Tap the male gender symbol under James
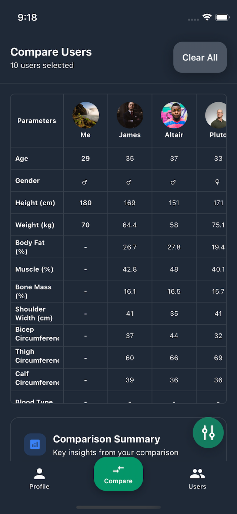The image size is (237, 514). click(x=129, y=182)
